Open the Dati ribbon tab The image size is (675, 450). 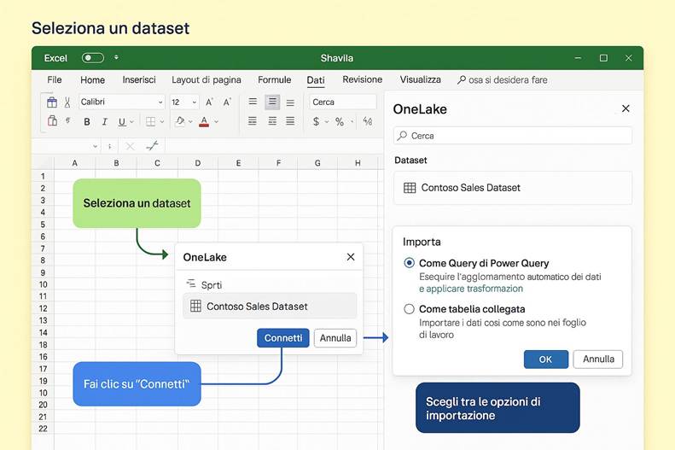(x=316, y=79)
